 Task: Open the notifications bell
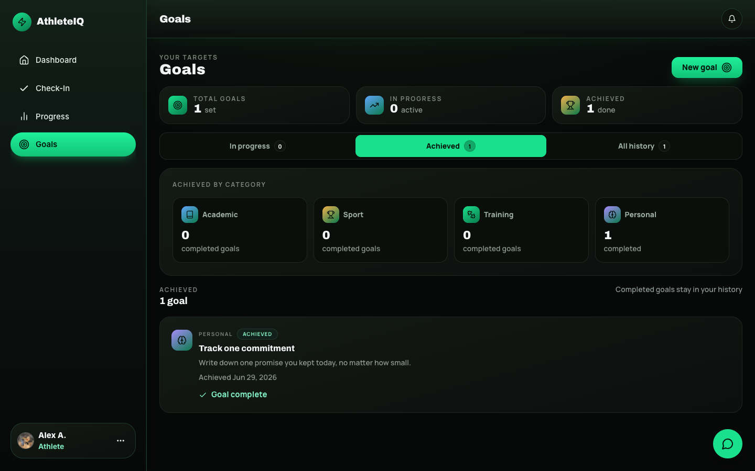(x=731, y=19)
